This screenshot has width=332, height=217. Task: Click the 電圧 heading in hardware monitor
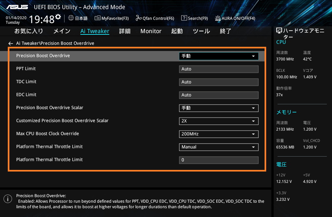281,164
